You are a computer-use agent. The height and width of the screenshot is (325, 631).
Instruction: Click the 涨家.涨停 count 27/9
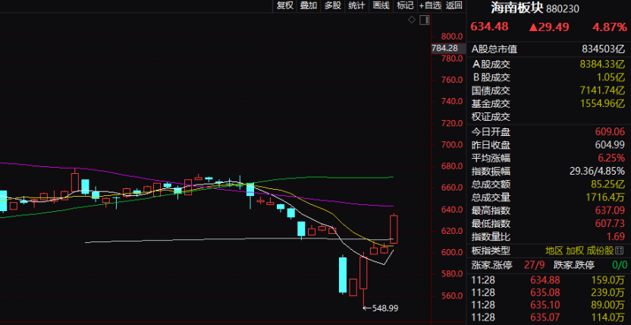(535, 264)
